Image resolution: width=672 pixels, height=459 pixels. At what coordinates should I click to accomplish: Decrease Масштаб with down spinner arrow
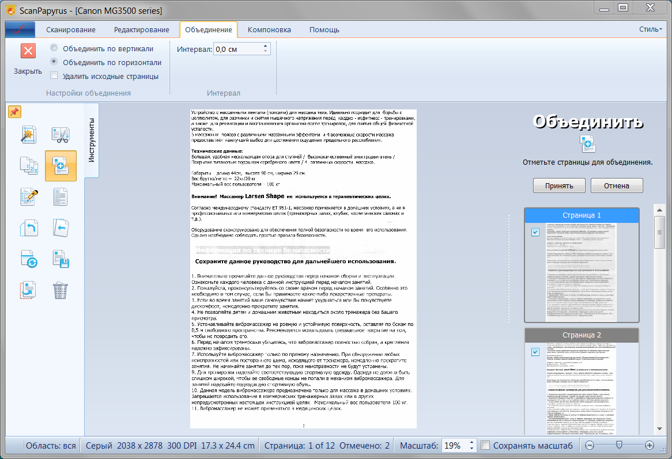click(471, 448)
